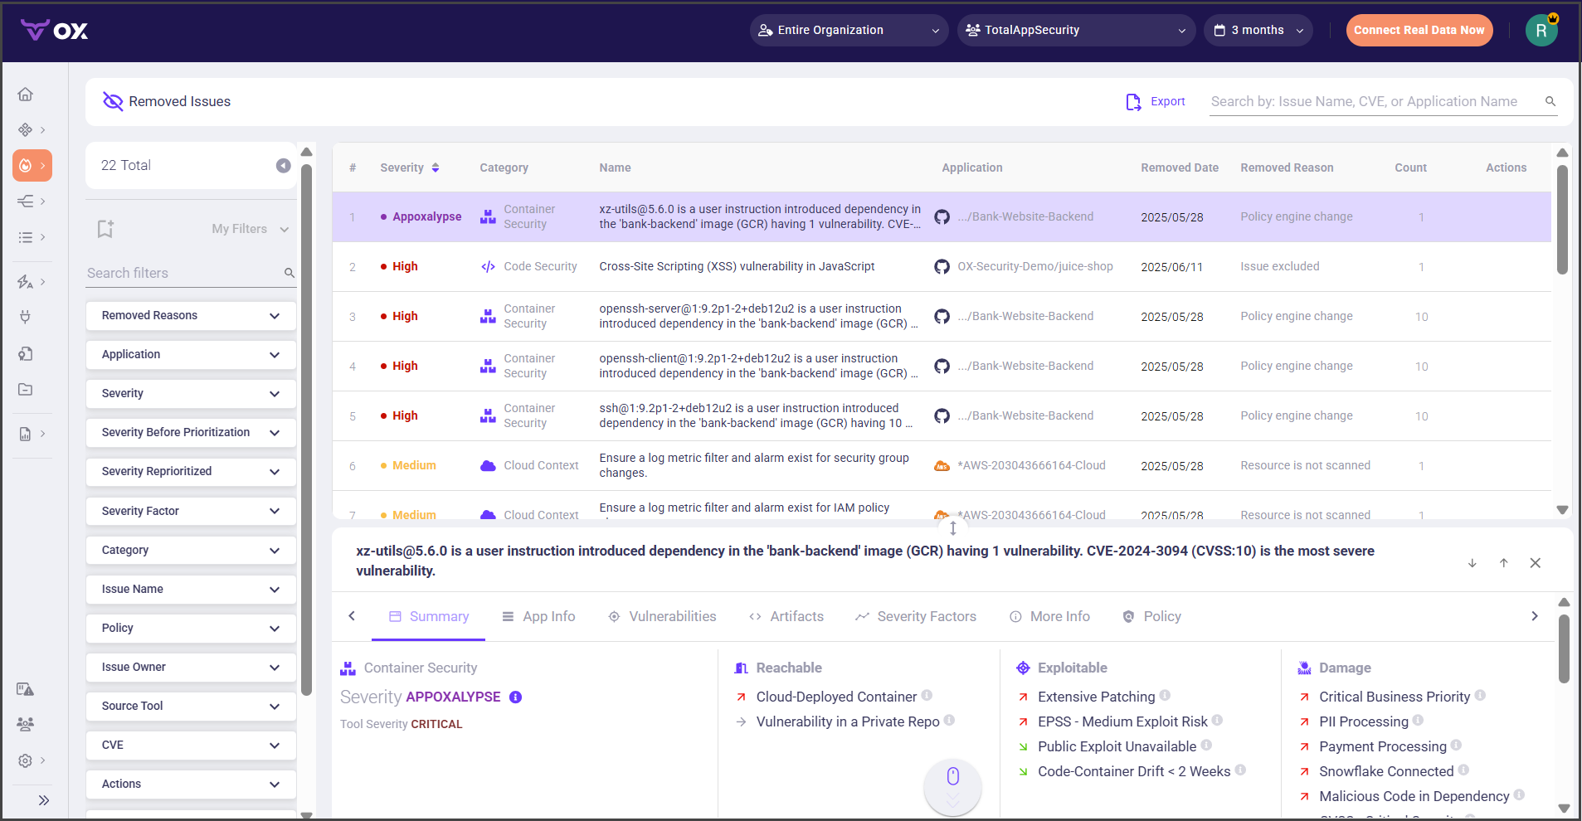
Task: Open settings gear icon in sidebar
Action: (26, 760)
